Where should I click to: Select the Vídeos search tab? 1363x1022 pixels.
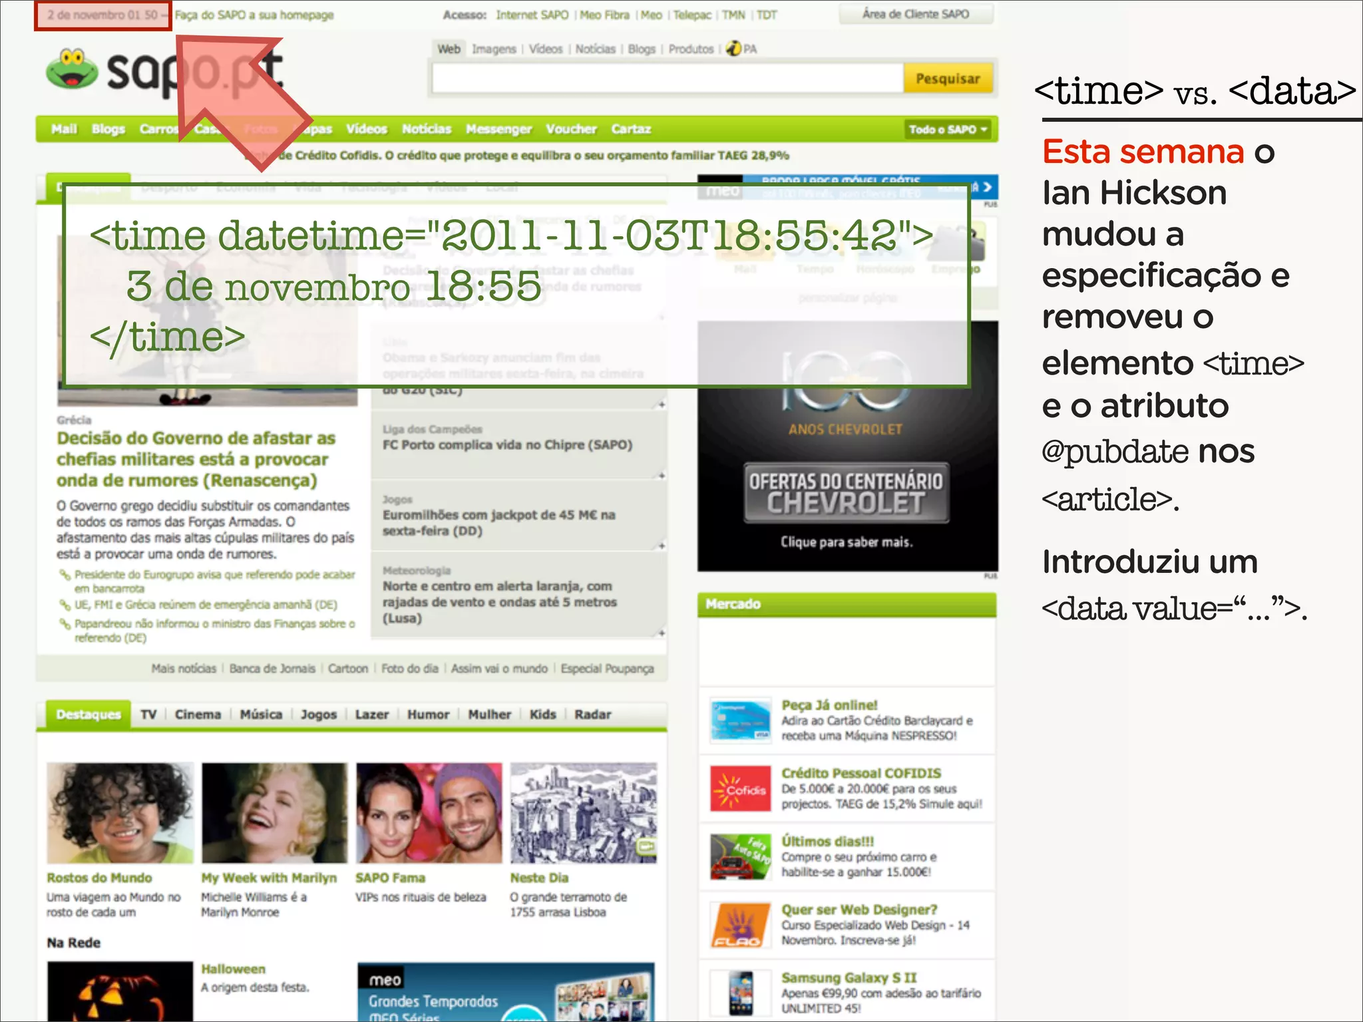(x=546, y=49)
